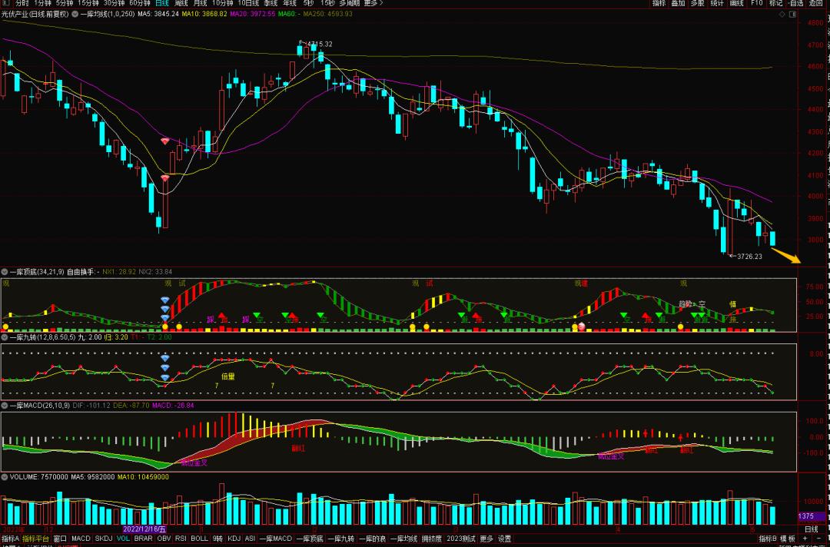
Task: Expand the VOLUME sub-chart dropdown arrow
Action: point(5,477)
